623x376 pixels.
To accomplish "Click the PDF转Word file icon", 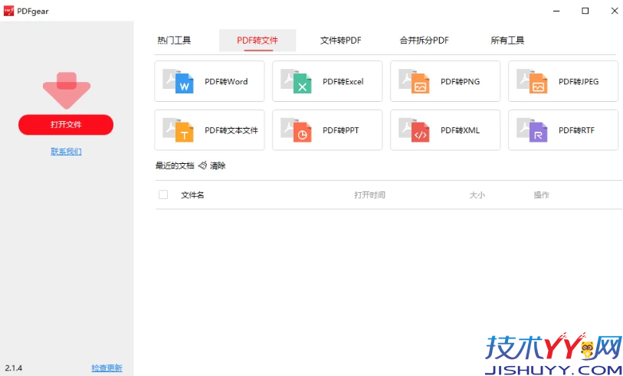I will point(178,81).
